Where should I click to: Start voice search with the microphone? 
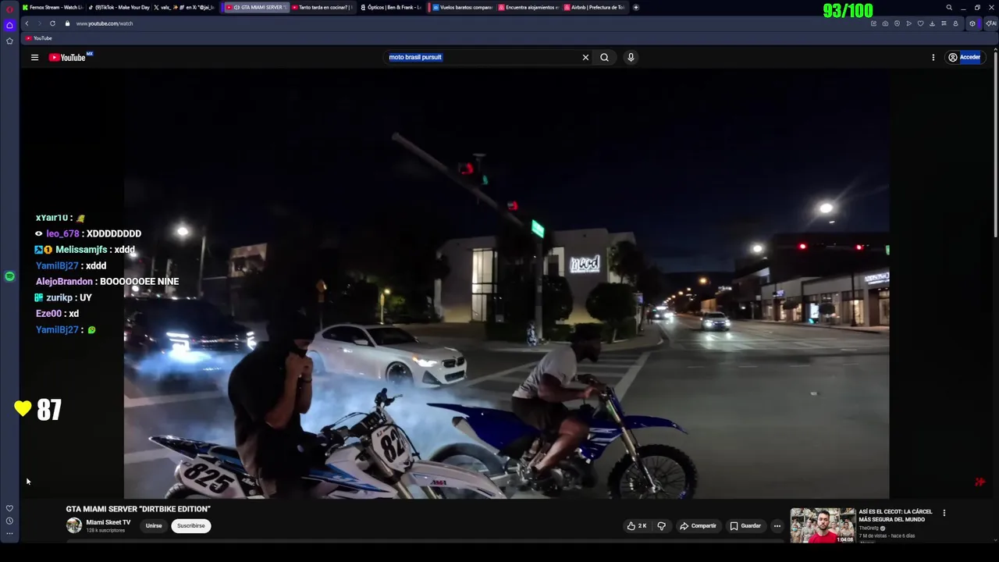[x=631, y=57]
